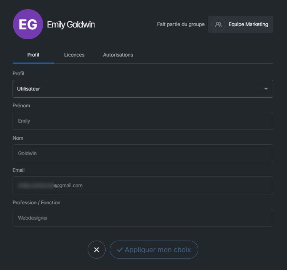Screen dimensions: 287x270
Task: Click the Profession / Fonction label
Action: 37,202
